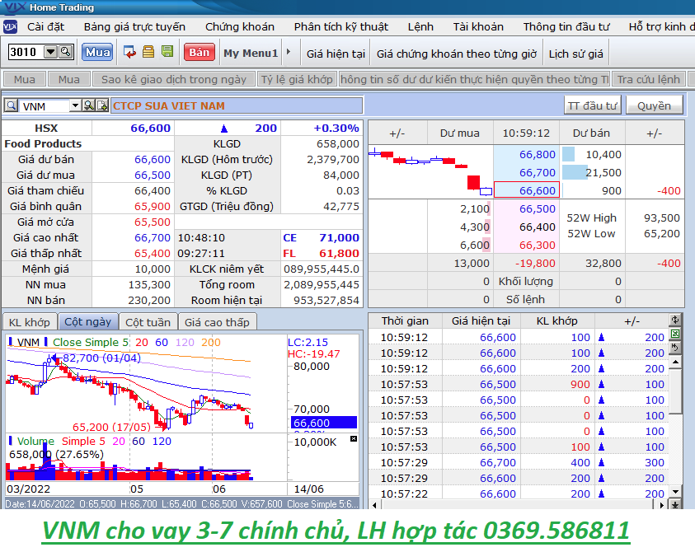
Task: Click the add-document icon beside the stock name
Action: (102, 105)
